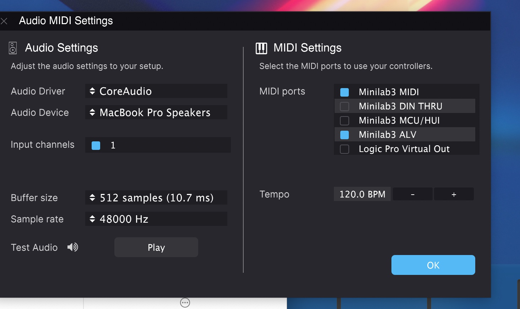Click the Audio MIDI Settings title text
520x309 pixels.
pyautogui.click(x=66, y=21)
